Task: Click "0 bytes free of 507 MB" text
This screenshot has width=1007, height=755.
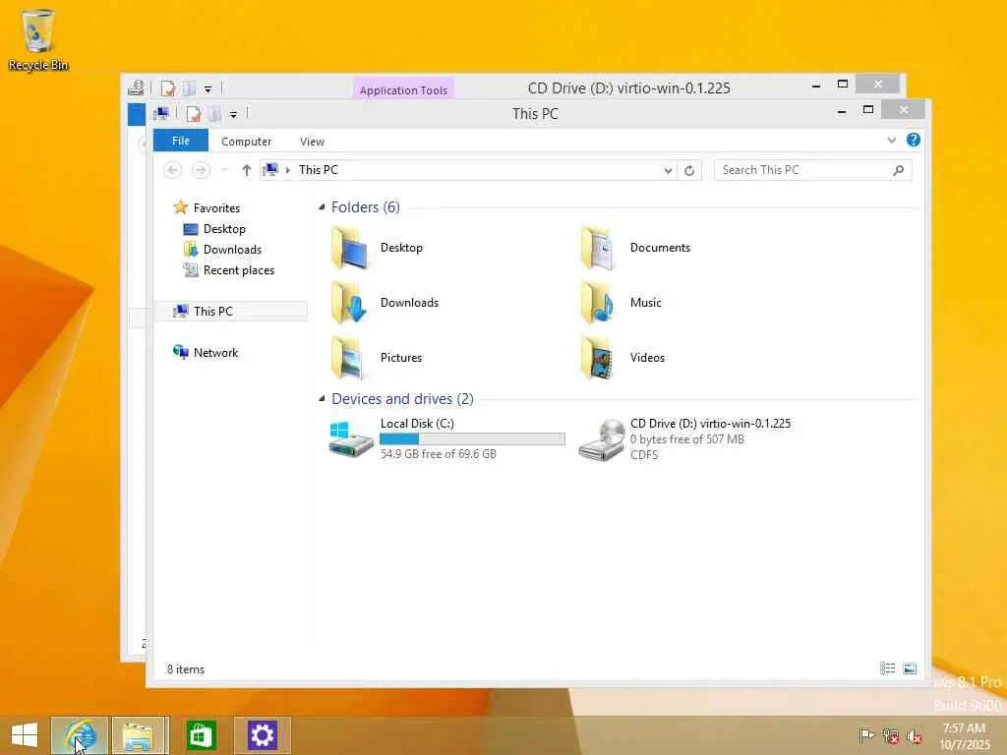Action: tap(687, 439)
